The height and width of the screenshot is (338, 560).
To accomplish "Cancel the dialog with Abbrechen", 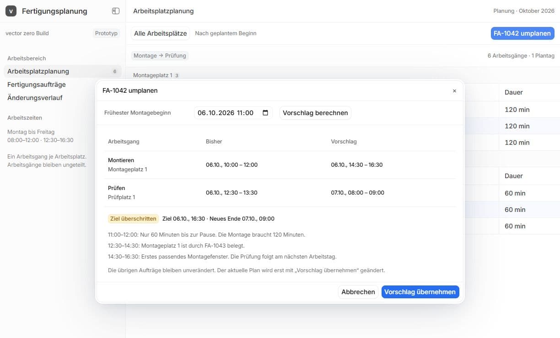I will (358, 292).
